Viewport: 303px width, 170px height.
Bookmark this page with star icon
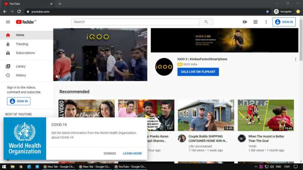point(267,11)
